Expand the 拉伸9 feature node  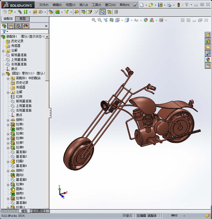(x=8, y=185)
